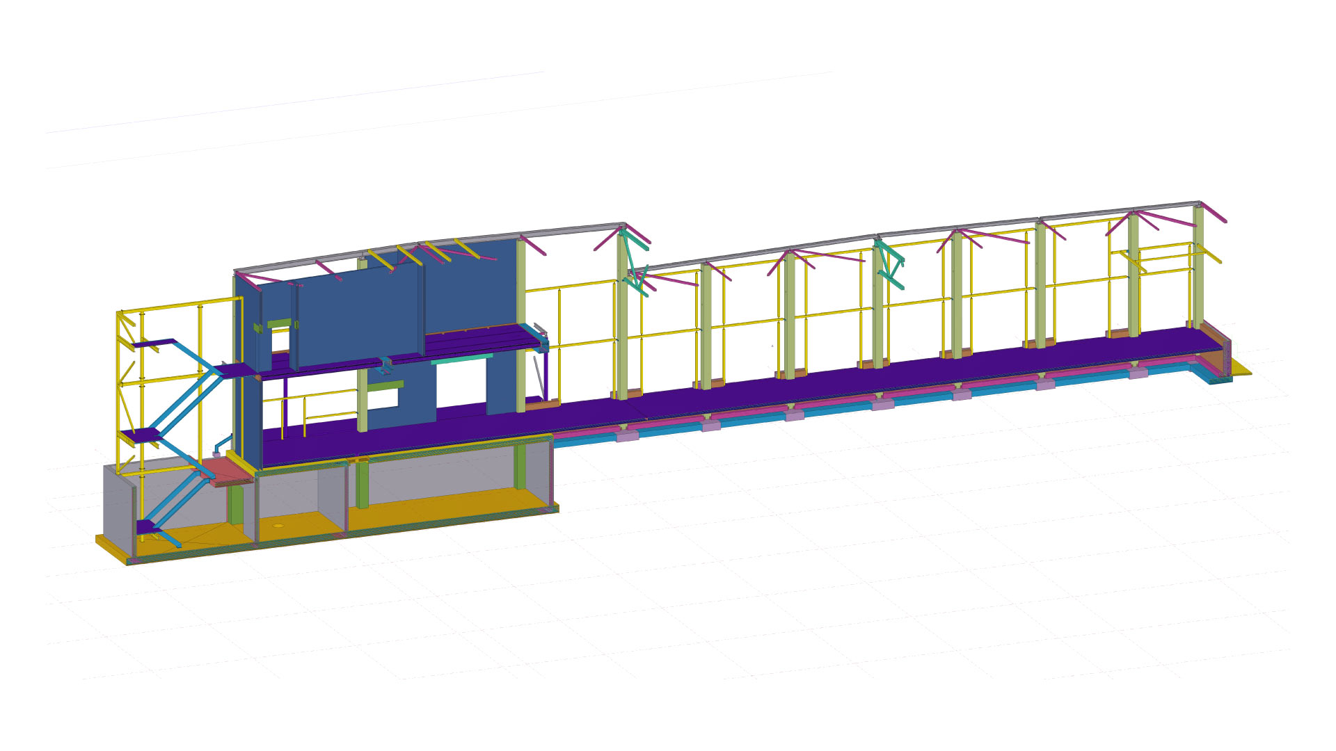Image resolution: width=1336 pixels, height=751 pixels.
Task: Select the green lintel above the upper doorway
Action: click(x=278, y=323)
